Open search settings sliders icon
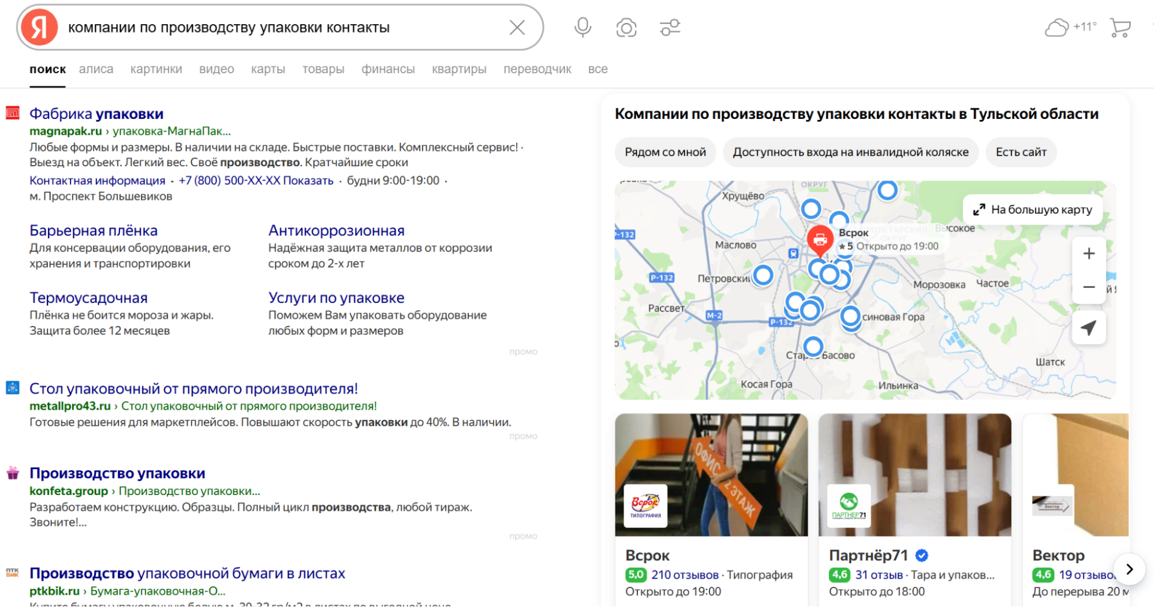 click(x=670, y=27)
